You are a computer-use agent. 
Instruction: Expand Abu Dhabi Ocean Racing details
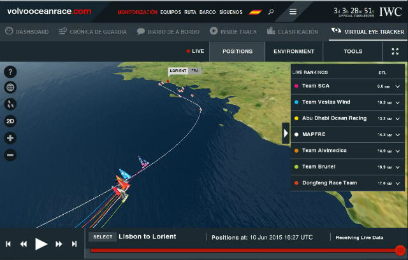tap(398, 119)
